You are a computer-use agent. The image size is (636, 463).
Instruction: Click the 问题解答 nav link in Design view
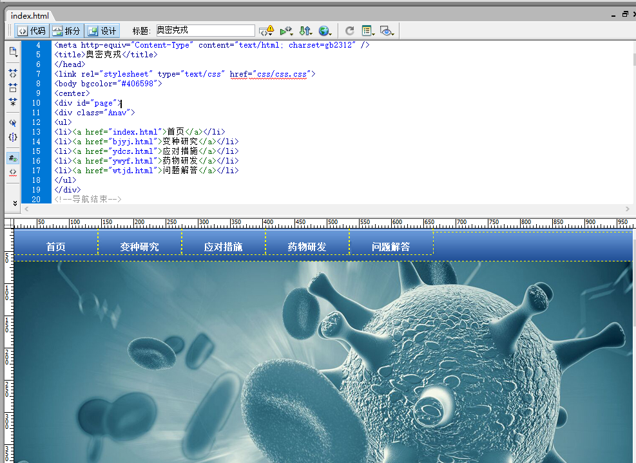coord(390,247)
